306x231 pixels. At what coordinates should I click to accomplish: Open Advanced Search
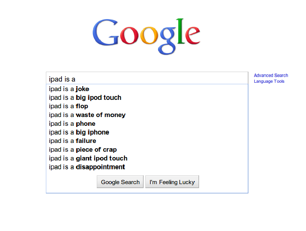[271, 75]
